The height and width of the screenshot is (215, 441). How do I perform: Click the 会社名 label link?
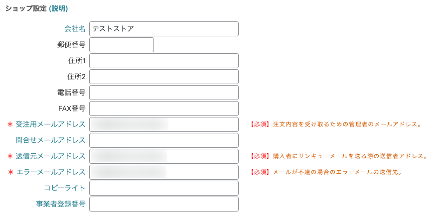[x=75, y=29]
